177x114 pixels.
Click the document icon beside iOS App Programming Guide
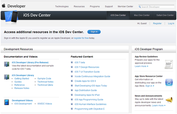click(72, 99)
